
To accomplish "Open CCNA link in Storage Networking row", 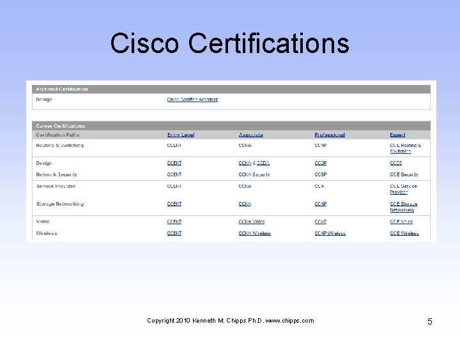I will [x=245, y=204].
